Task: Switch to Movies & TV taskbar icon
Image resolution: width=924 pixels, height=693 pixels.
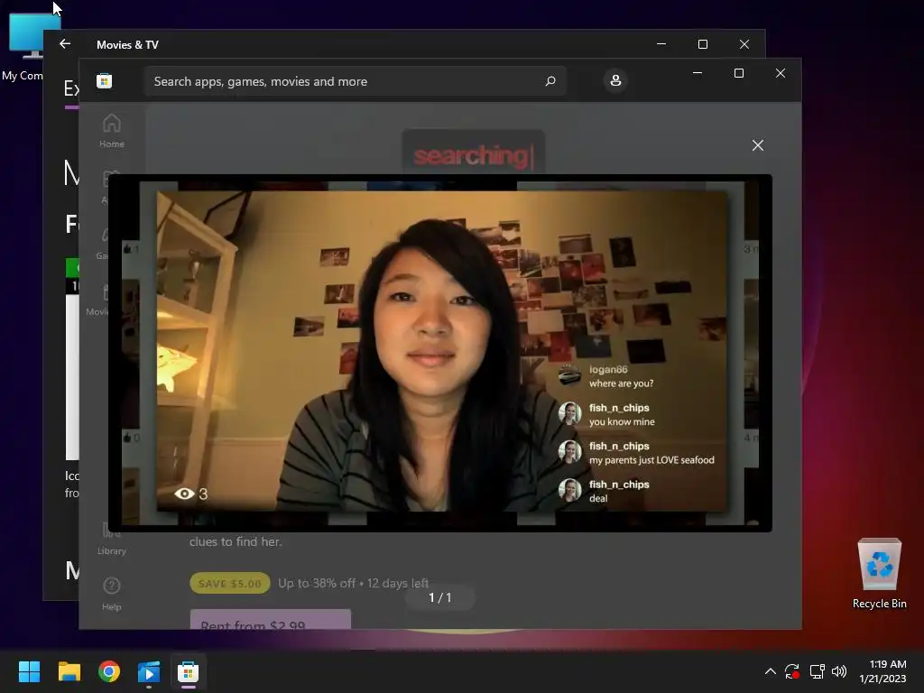Action: [149, 671]
